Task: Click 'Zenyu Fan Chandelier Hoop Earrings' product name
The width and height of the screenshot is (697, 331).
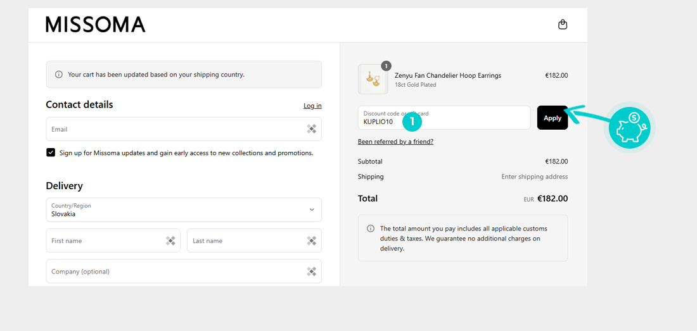Action: point(448,75)
